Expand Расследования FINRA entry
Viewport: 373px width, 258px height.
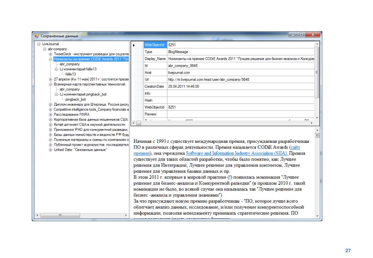pyautogui.click(x=50, y=115)
